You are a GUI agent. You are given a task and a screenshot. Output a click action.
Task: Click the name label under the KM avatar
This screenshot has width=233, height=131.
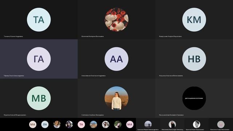[170, 36]
